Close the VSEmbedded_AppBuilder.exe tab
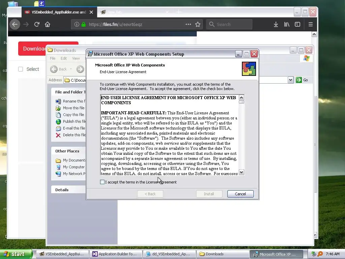Screen dimensions: 345x259 pos(91,12)
